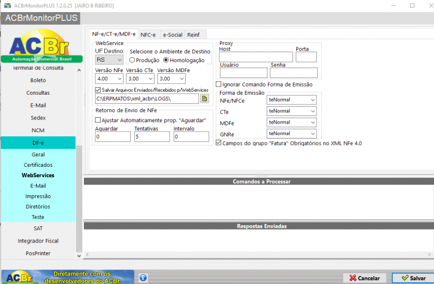434x284 pixels.
Task: Open Boleto in the sidebar
Action: click(38, 80)
